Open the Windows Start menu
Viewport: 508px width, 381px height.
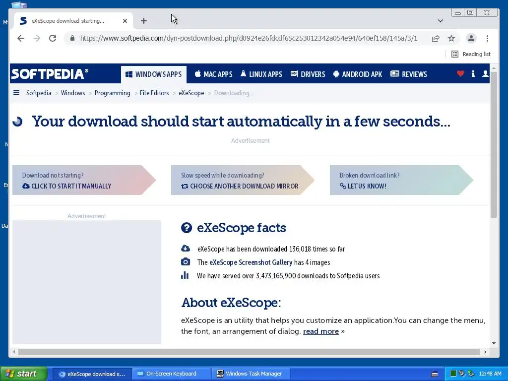tap(24, 374)
